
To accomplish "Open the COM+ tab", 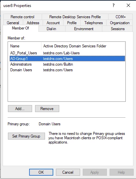I will [x=120, y=17].
